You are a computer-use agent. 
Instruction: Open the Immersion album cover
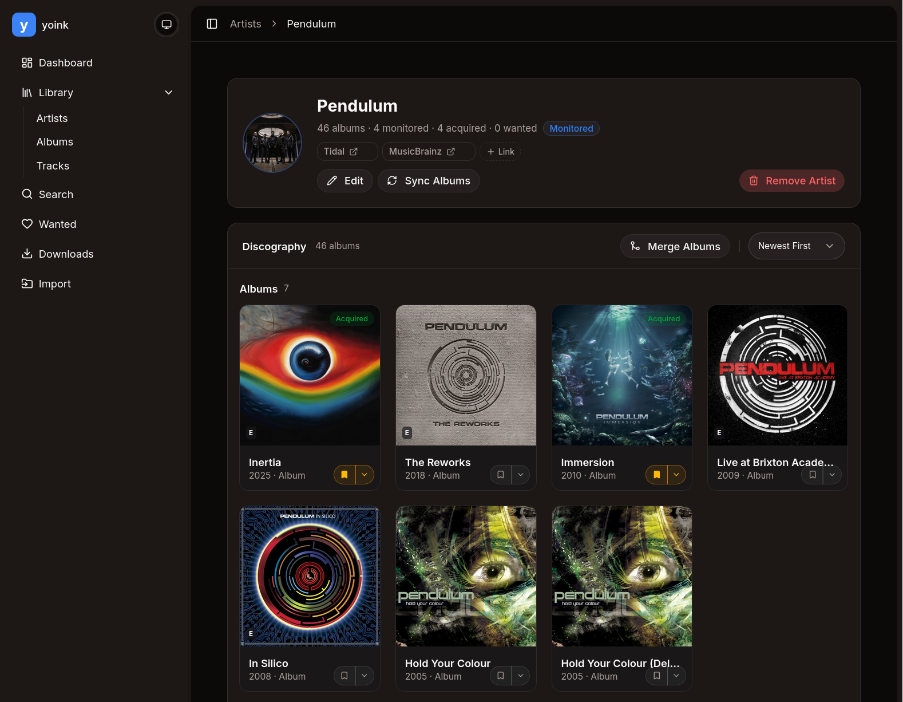coord(622,375)
